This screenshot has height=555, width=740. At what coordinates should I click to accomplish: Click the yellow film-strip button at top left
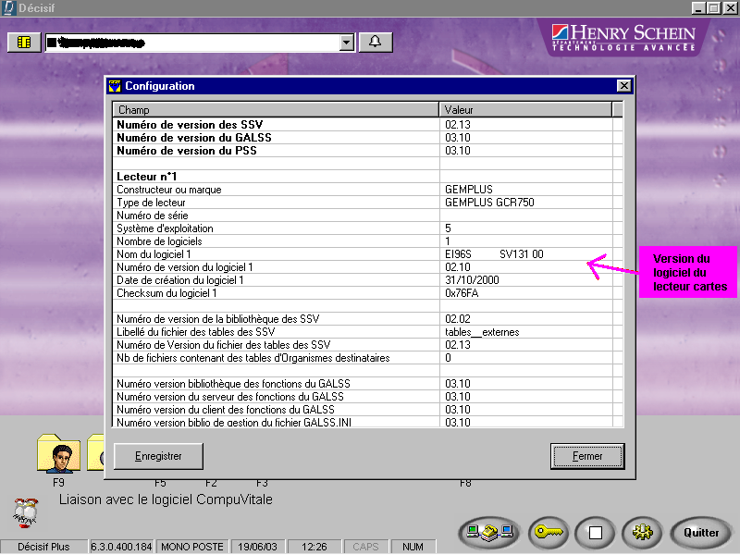point(23,43)
